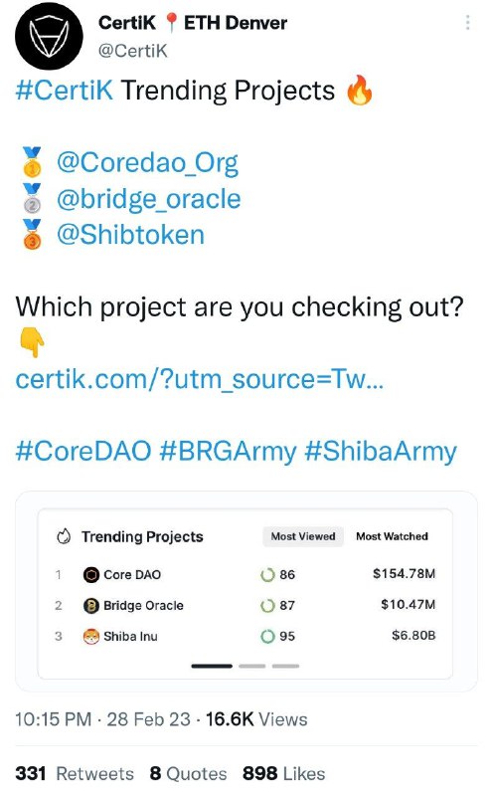Click the Shiba Inu dog icon
This screenshot has height=796, width=493.
[x=90, y=636]
